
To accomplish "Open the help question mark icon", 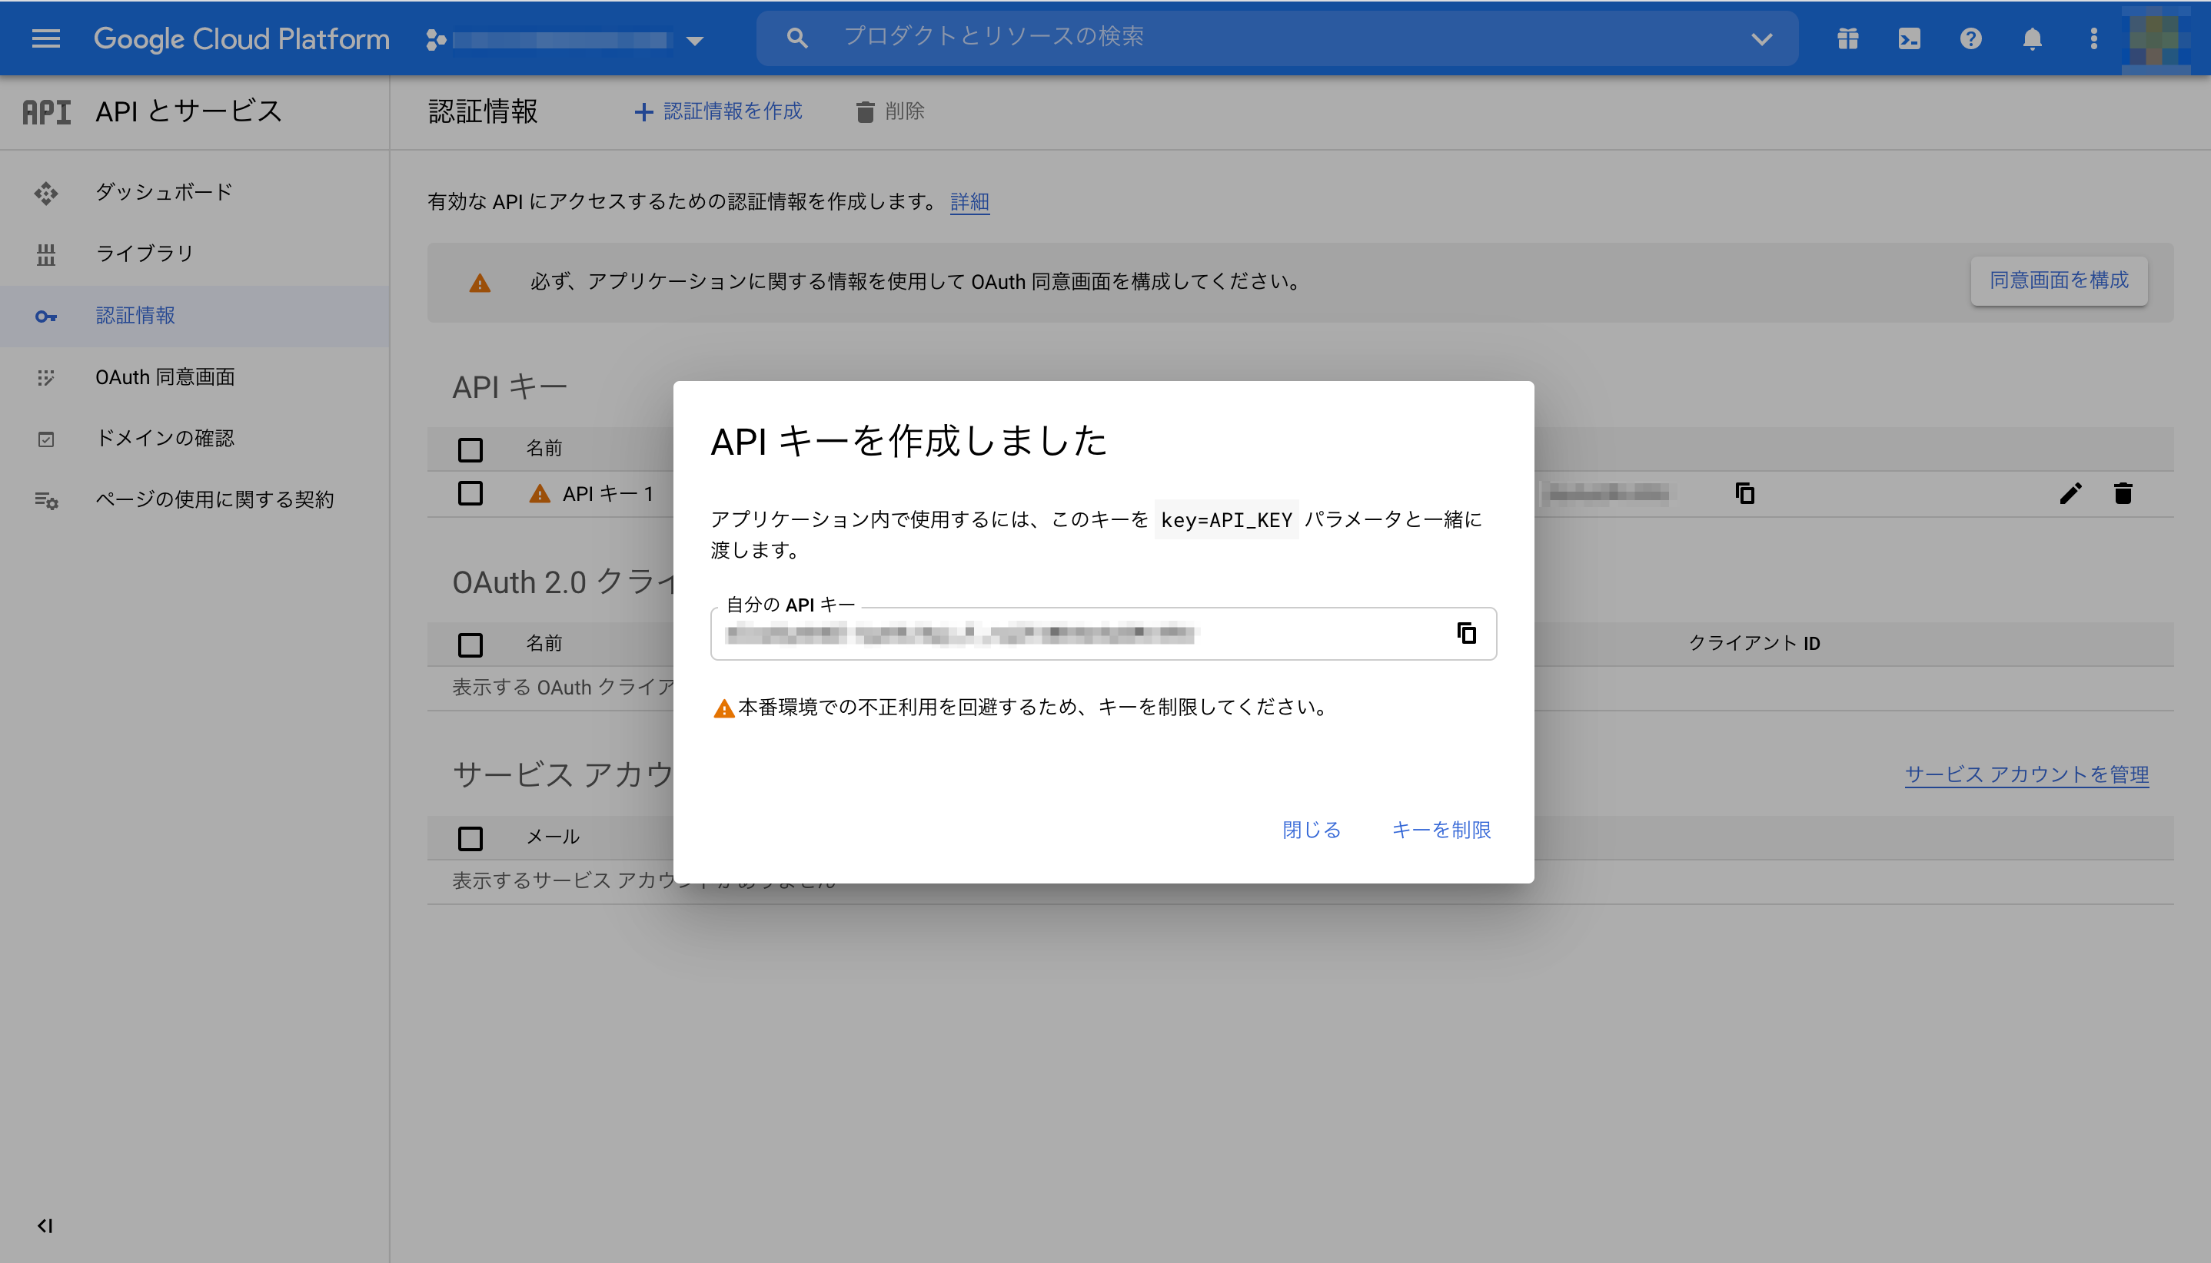I will (x=1970, y=38).
